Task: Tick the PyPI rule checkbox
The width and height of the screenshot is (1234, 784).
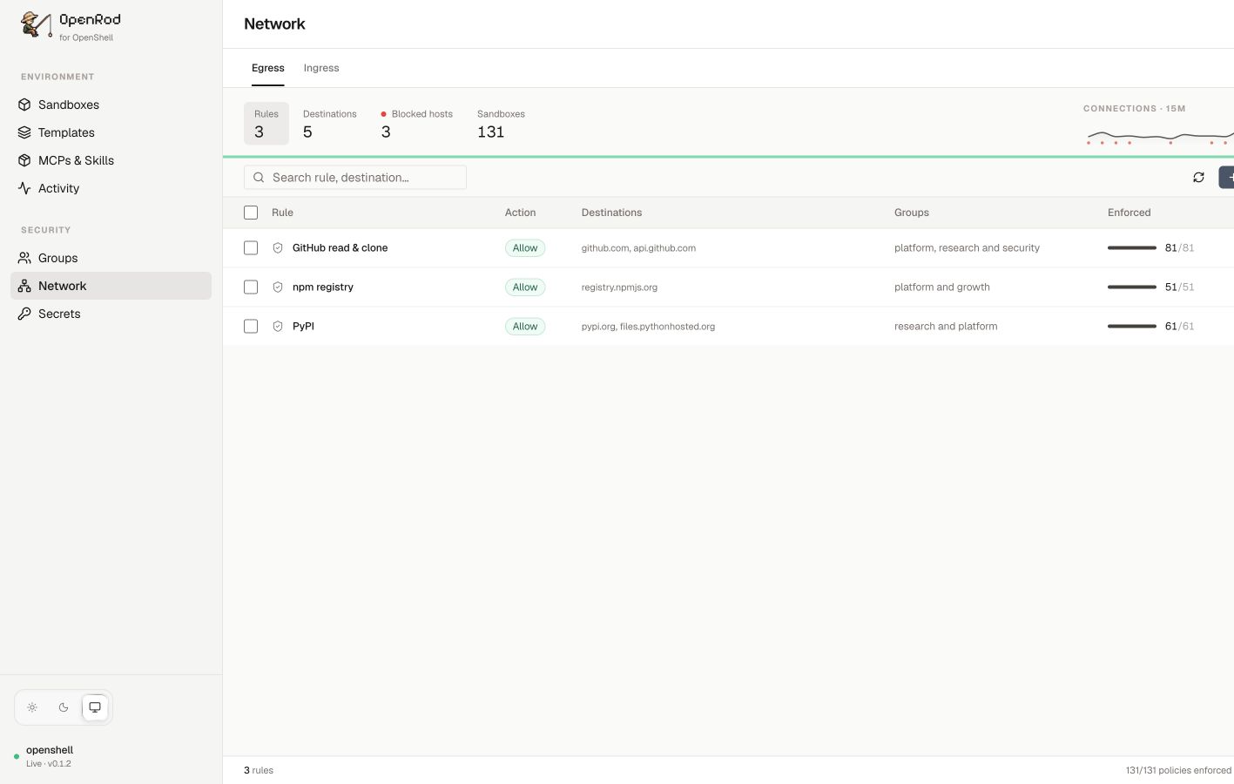Action: [251, 327]
